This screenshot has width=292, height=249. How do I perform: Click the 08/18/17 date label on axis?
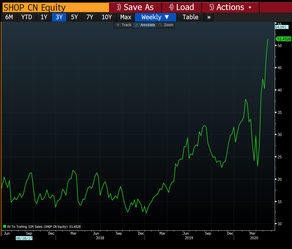24,238
